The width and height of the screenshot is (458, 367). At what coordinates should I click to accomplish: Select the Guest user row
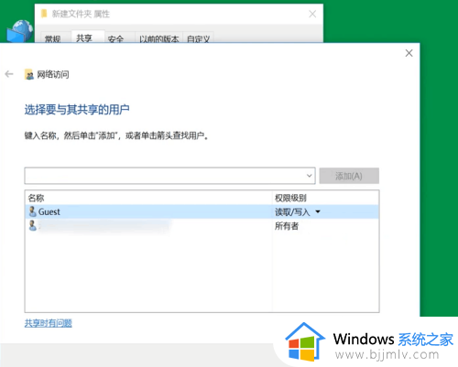202,211
